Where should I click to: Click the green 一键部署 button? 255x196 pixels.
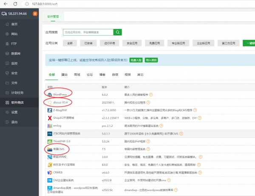click(249, 43)
